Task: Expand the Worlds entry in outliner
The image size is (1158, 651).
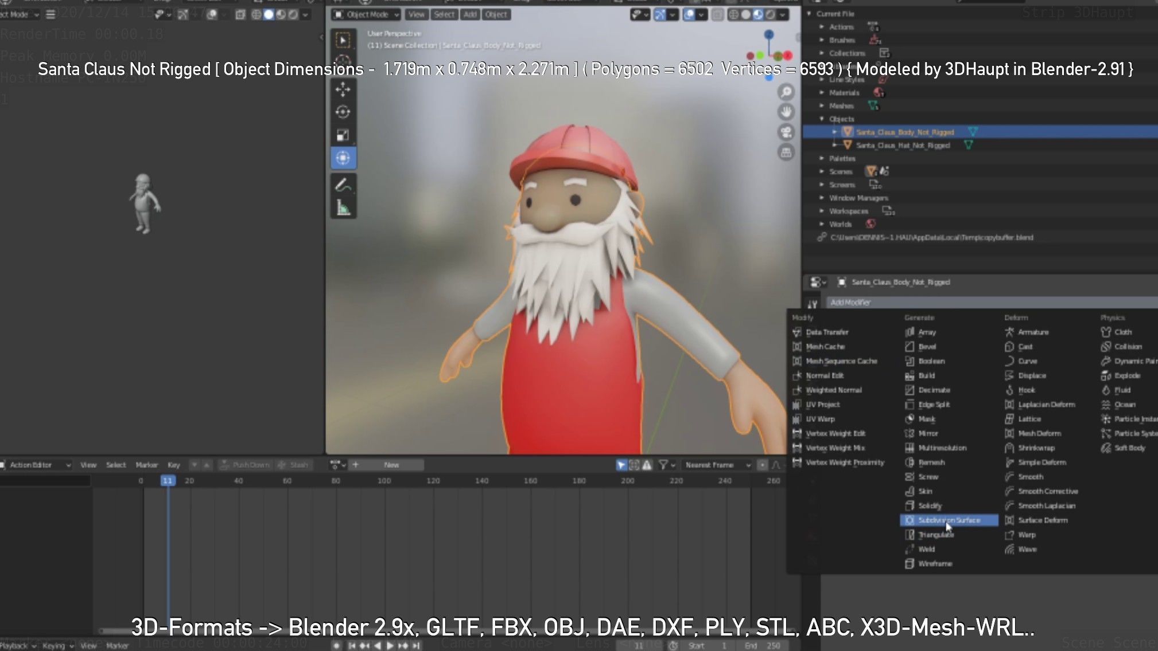Action: coord(822,225)
